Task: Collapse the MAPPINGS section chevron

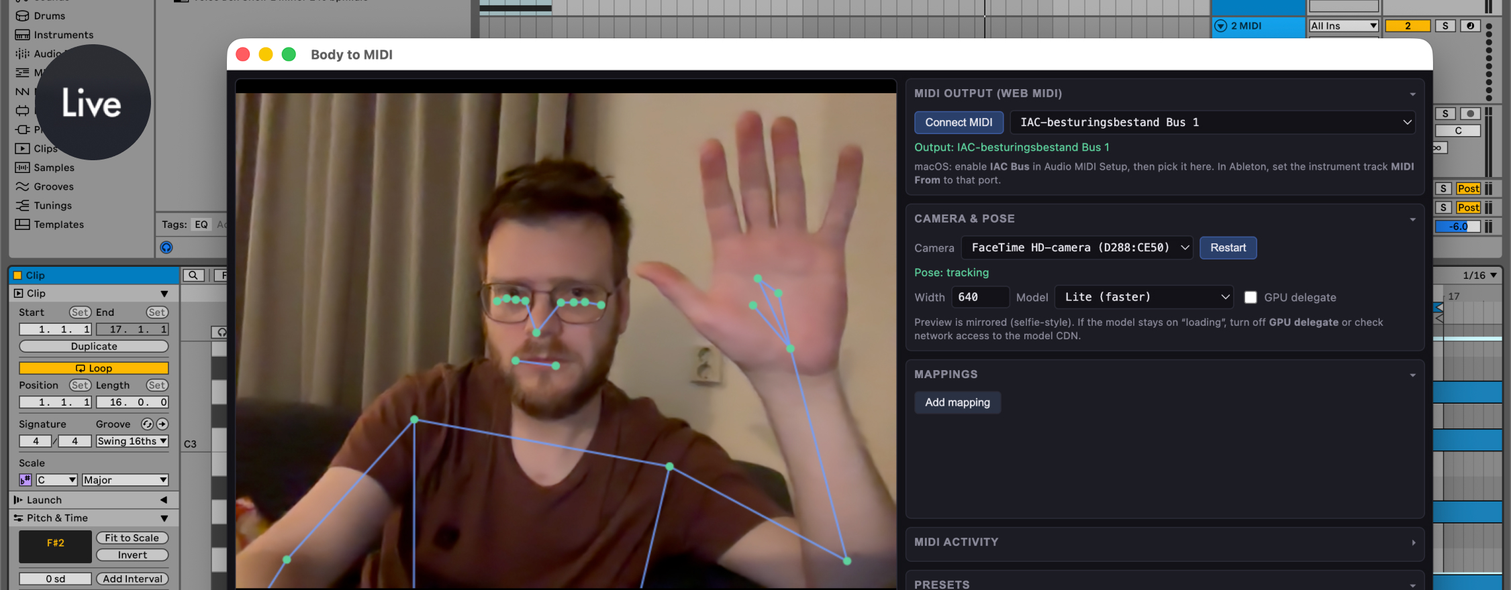Action: (1412, 375)
